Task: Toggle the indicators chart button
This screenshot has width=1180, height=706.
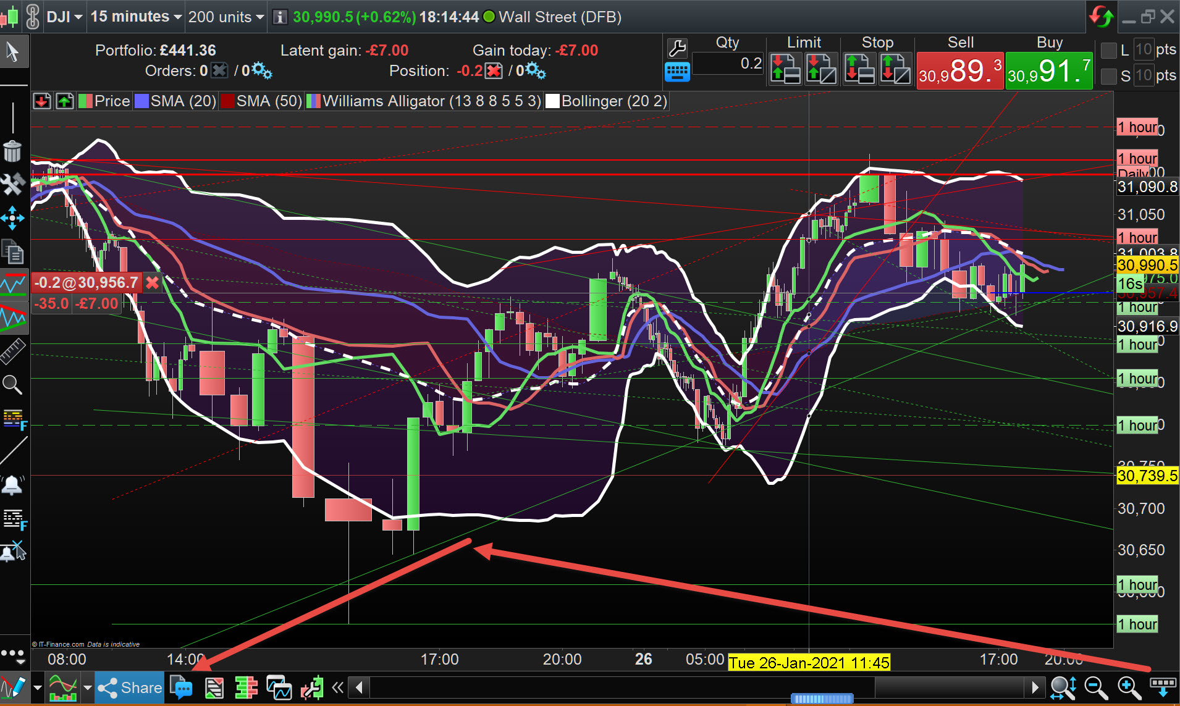Action: coord(63,687)
